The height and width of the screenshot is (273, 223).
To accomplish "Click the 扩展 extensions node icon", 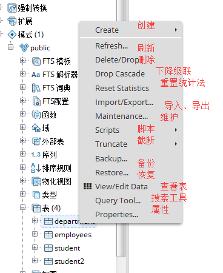I will [12, 21].
